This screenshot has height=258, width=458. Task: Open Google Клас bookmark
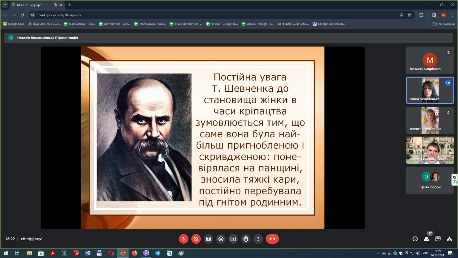tap(13, 24)
